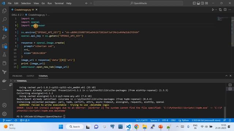Click DALL-E-2 folder in breadcrumb
The height and width of the screenshot is (131, 234).
[x=16, y=15]
